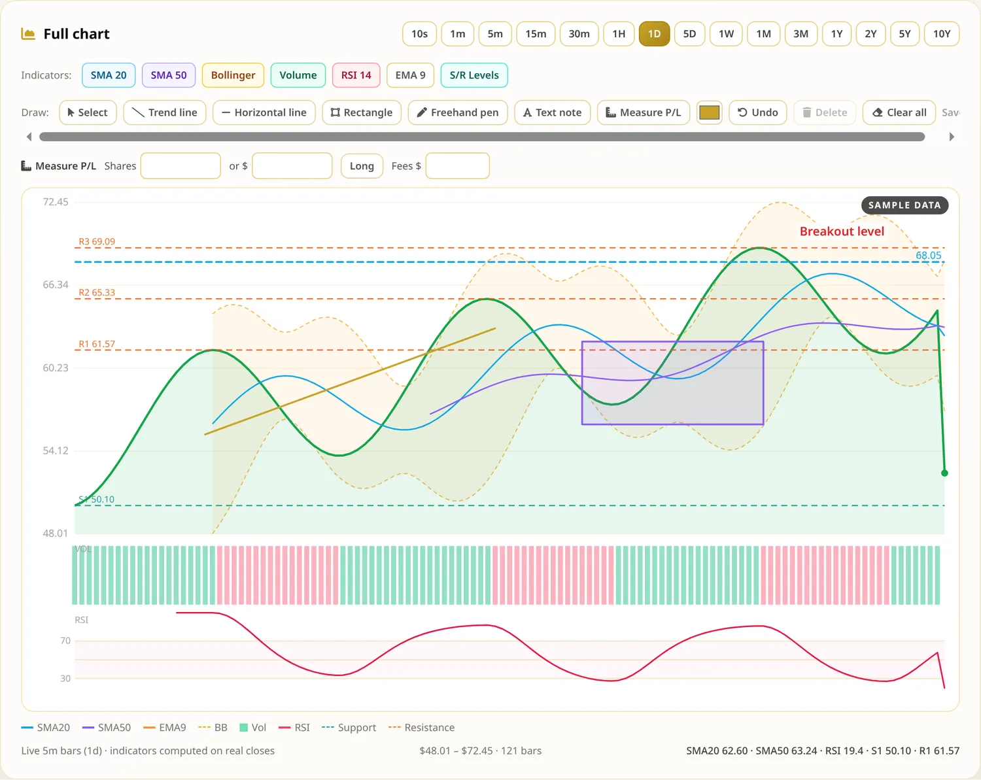The image size is (981, 780).
Task: Choose the 1M range
Action: pyautogui.click(x=763, y=34)
